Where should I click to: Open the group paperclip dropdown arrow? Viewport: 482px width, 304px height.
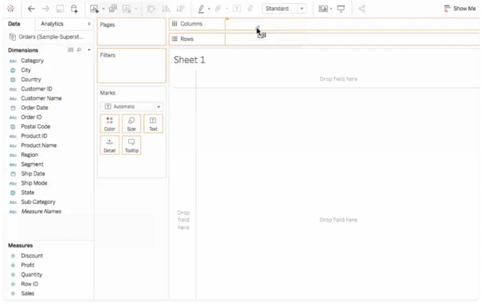click(227, 9)
